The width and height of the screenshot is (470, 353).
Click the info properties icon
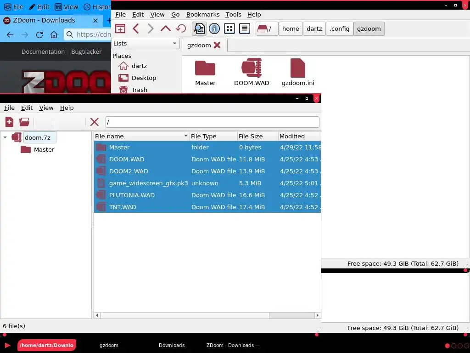tap(214, 29)
